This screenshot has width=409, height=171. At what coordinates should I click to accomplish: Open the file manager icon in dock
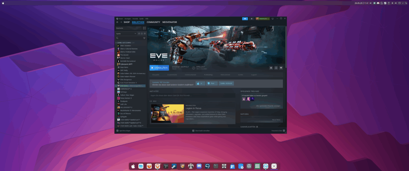point(141,166)
